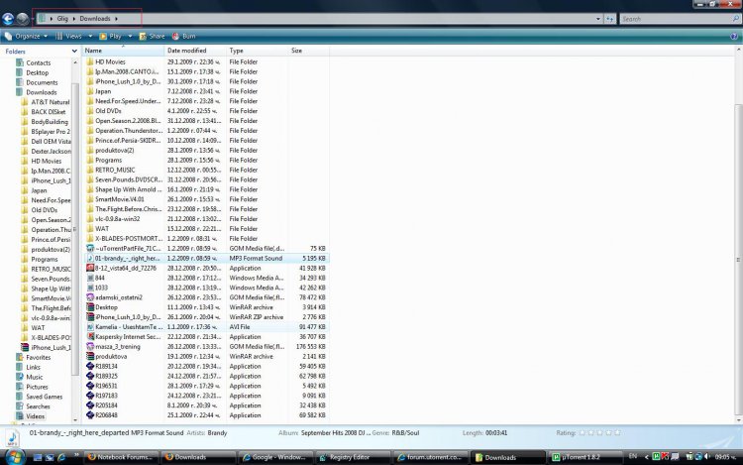Screen dimensions: 743x465
Task: Click the Share toolbar button
Action: click(152, 36)
